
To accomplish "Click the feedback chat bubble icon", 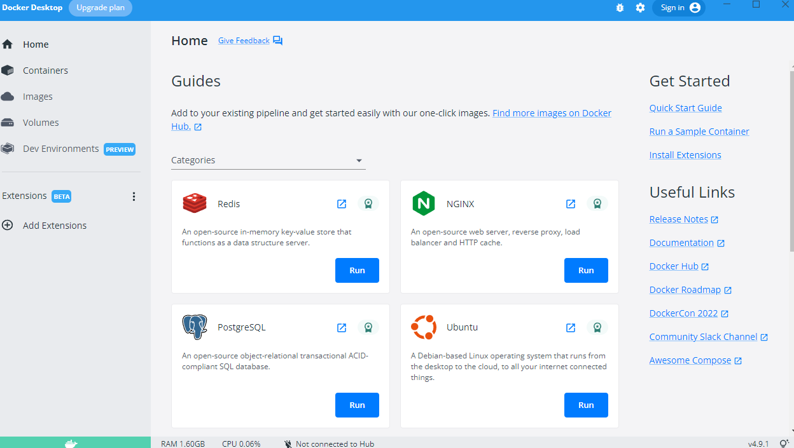I will click(x=278, y=41).
